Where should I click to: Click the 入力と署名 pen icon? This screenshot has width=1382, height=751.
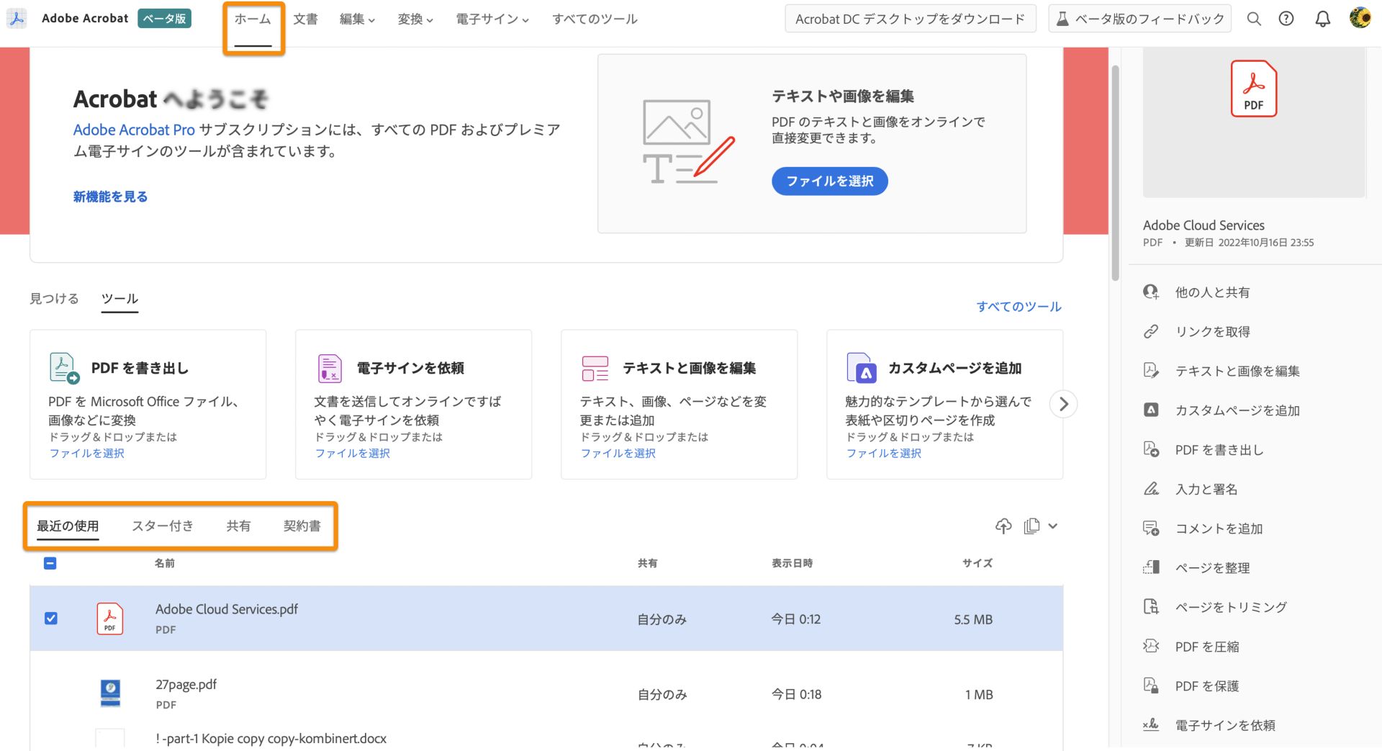pos(1151,489)
